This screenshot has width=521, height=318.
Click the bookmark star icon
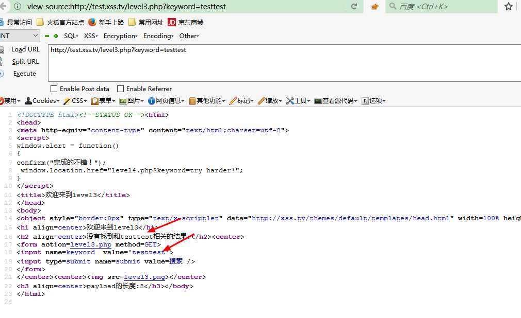pos(509,6)
